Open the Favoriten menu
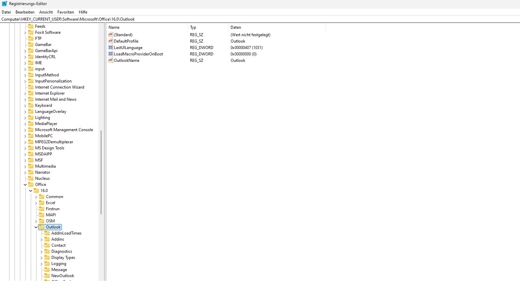Screen dimensions: 520x292 click(66, 12)
